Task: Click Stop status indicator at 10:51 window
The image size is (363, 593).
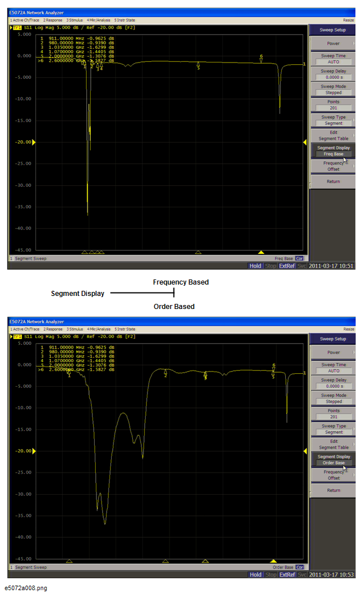Action: pos(270,266)
